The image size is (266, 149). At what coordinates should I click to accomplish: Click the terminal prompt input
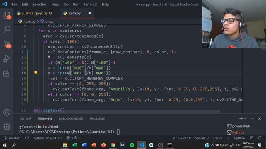118,132
